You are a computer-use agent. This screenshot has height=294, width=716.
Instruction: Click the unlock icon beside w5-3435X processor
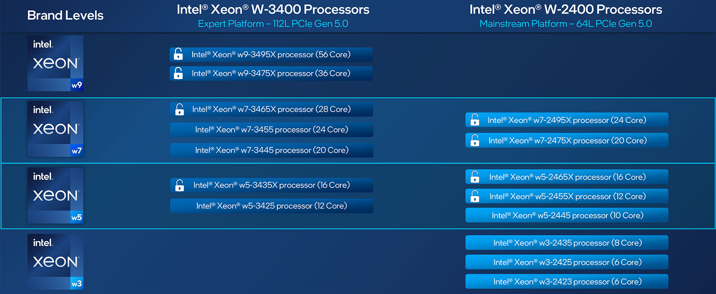click(179, 185)
